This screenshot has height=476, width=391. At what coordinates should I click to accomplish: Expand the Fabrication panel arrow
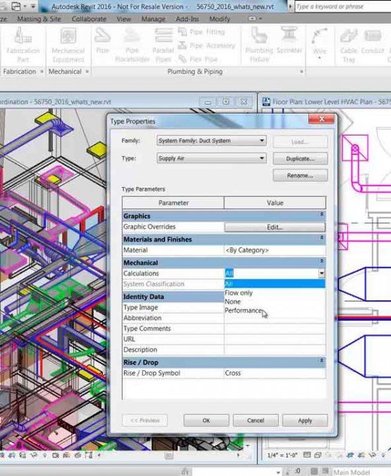click(x=42, y=71)
